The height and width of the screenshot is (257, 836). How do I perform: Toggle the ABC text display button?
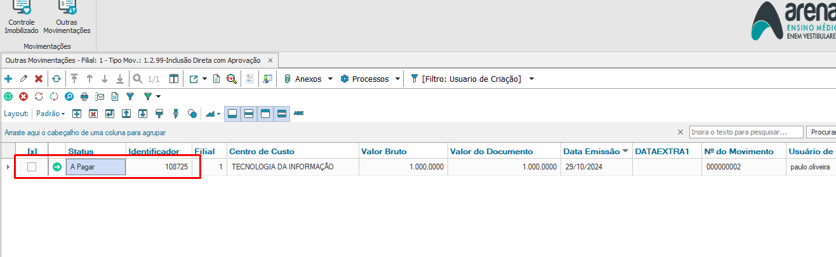pyautogui.click(x=298, y=114)
